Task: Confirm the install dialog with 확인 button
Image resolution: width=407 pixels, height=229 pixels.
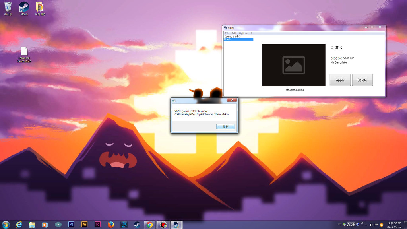Action: tap(225, 126)
